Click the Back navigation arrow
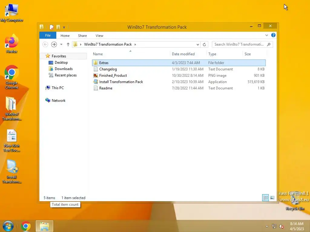 45,44
